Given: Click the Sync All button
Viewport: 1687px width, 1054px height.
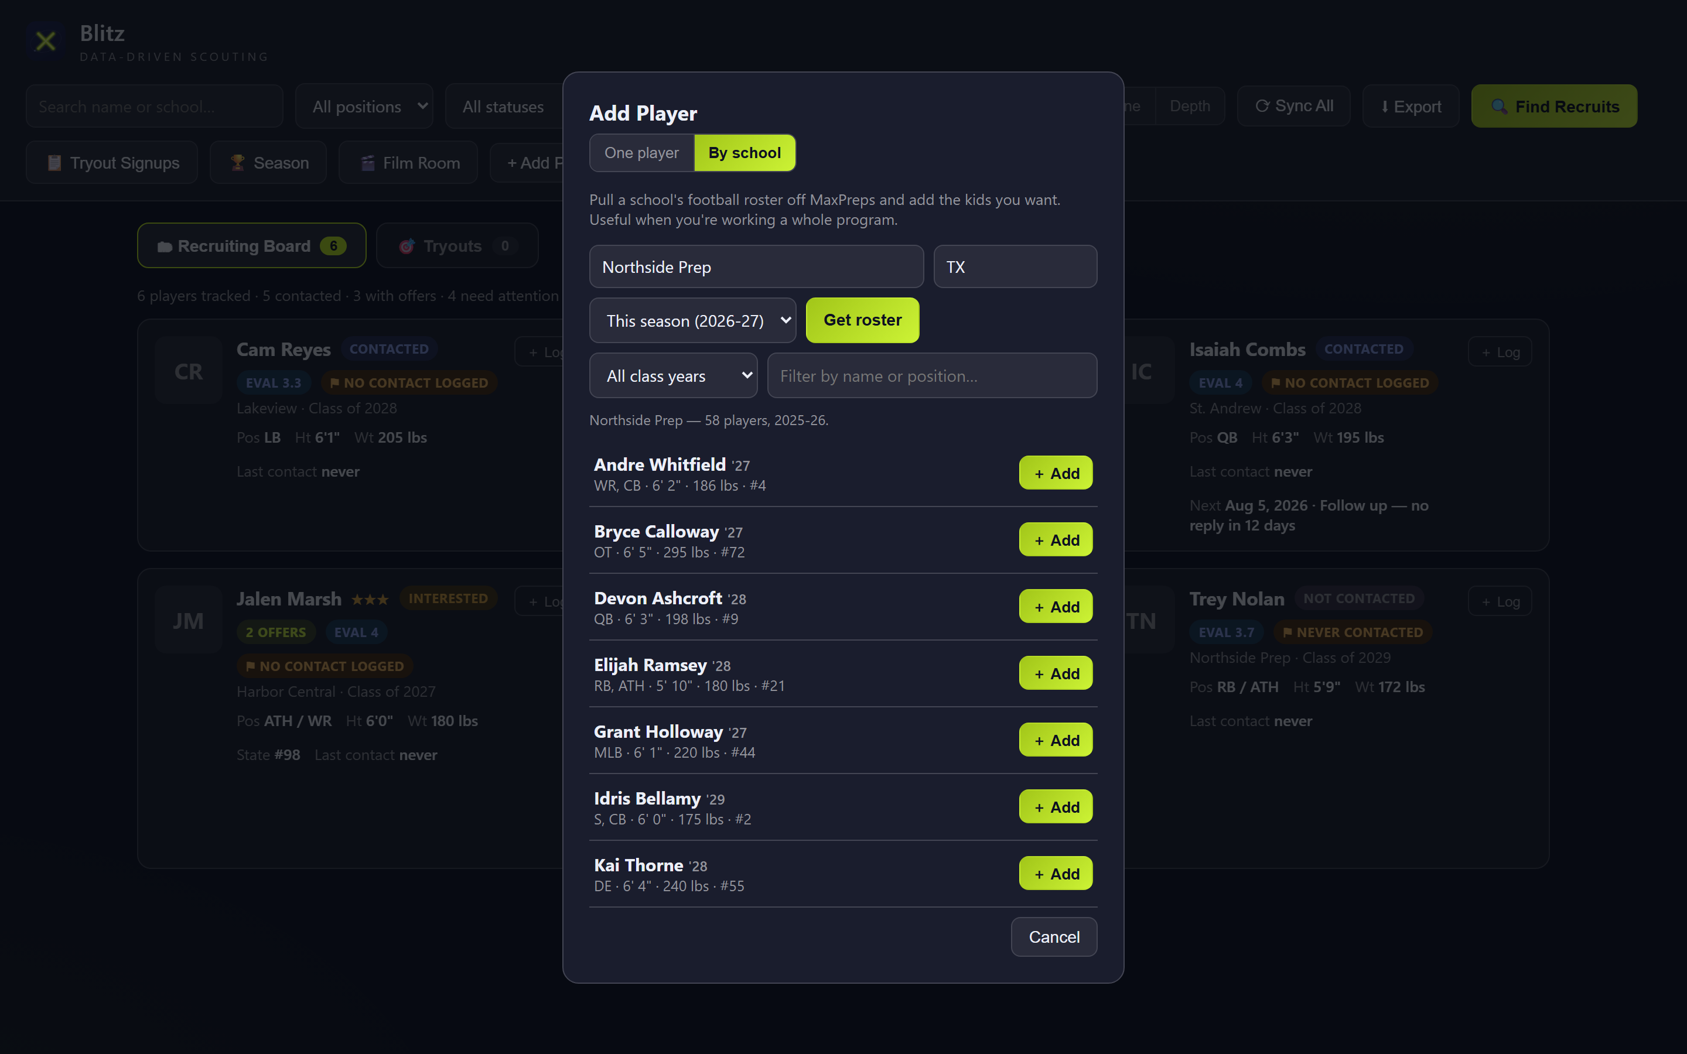Looking at the screenshot, I should (1294, 106).
